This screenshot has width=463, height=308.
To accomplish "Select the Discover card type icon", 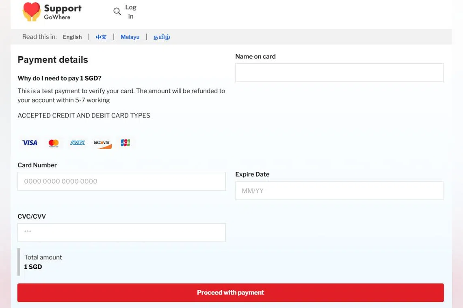I will click(102, 143).
